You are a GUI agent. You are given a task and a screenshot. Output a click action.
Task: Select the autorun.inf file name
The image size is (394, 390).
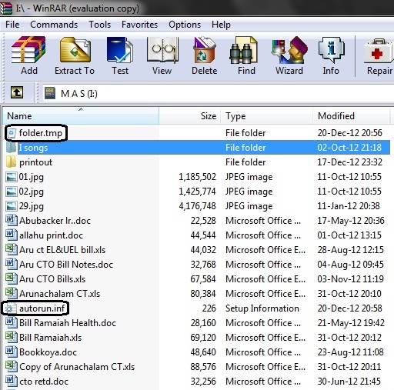point(42,308)
